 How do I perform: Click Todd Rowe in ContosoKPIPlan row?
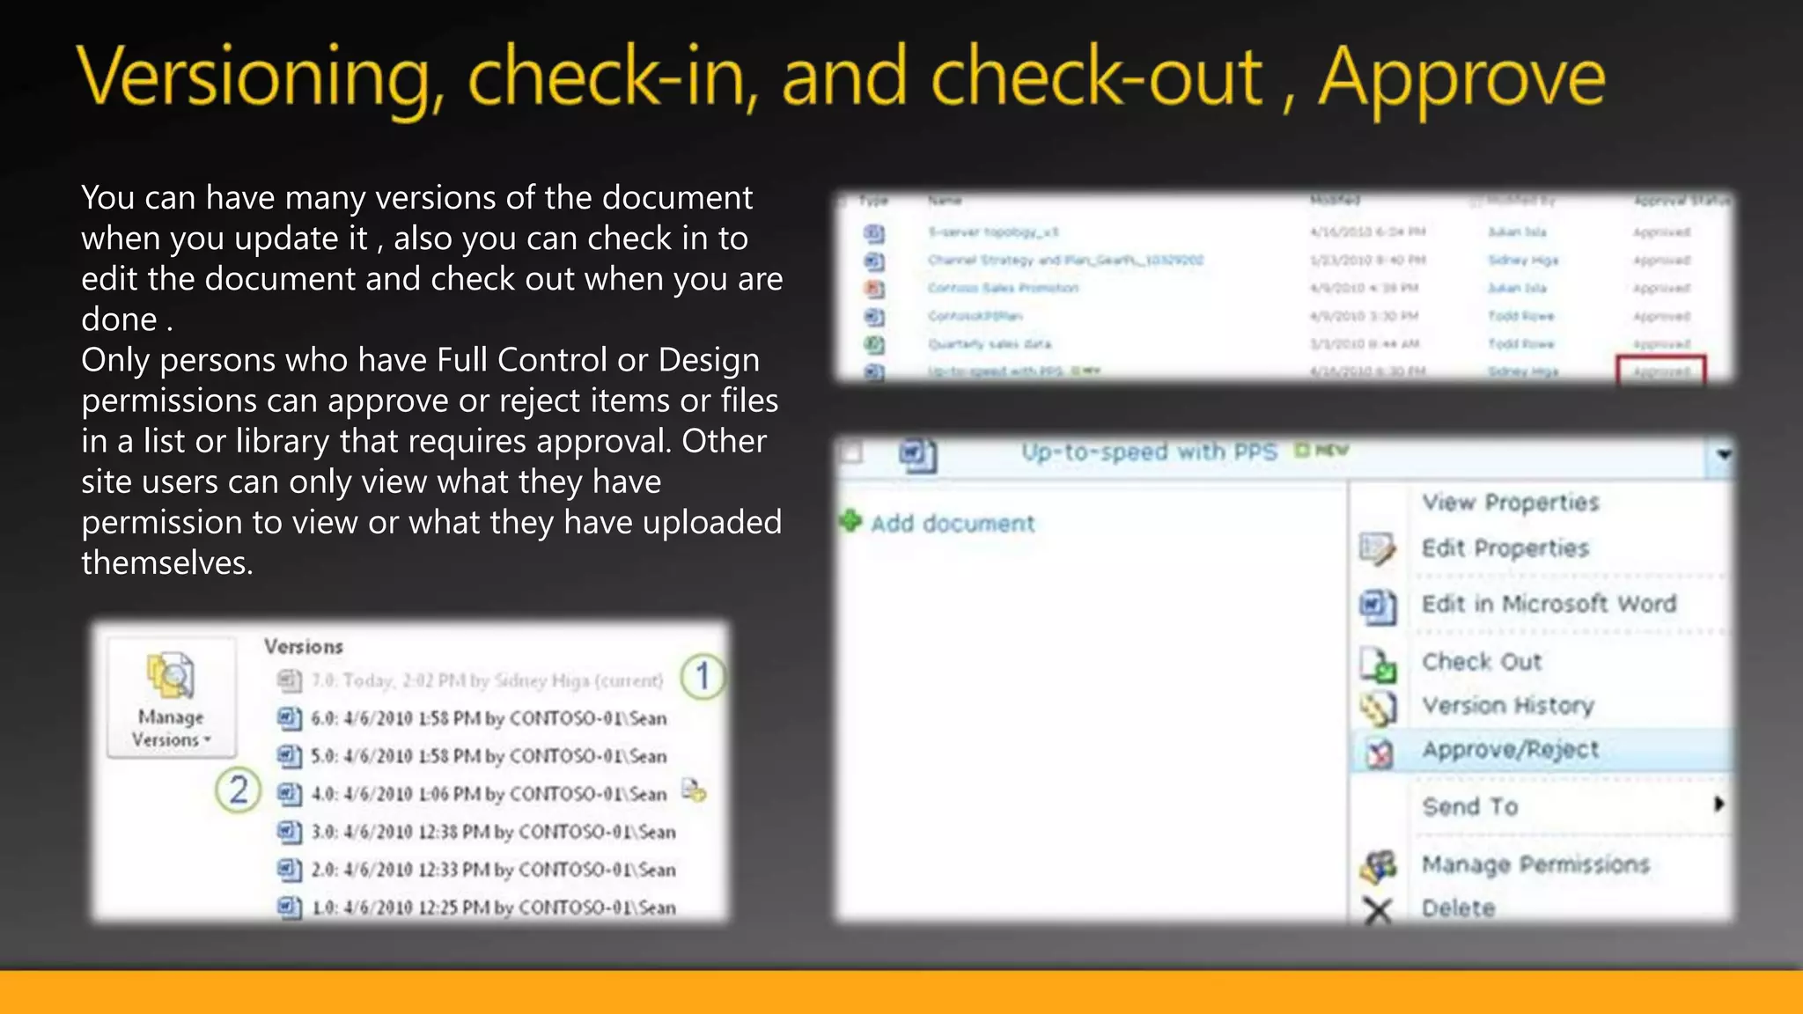coord(1521,316)
